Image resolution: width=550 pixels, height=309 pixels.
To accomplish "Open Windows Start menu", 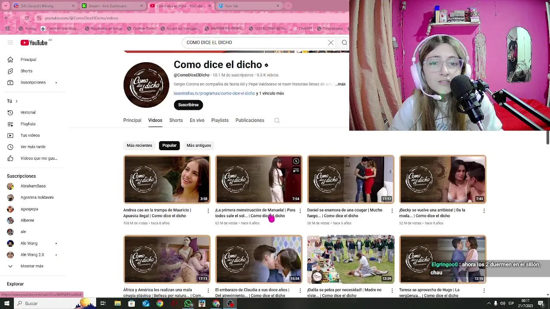I will pos(8,303).
